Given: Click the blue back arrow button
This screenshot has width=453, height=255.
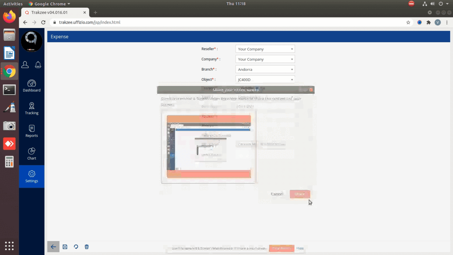Looking at the screenshot, I should [x=53, y=247].
